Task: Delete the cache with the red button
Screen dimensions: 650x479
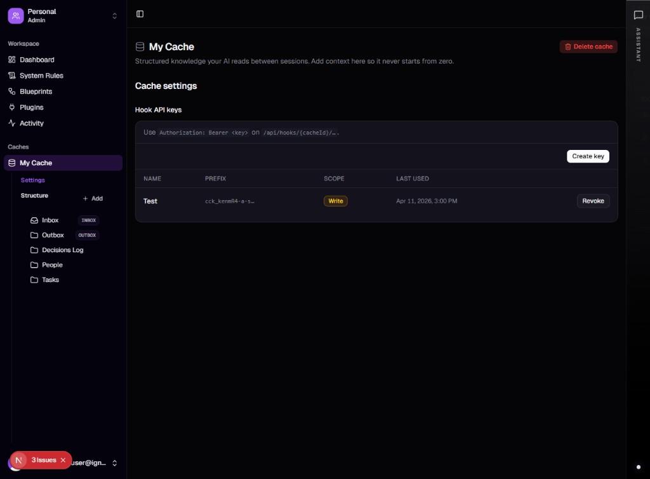Action: 588,46
